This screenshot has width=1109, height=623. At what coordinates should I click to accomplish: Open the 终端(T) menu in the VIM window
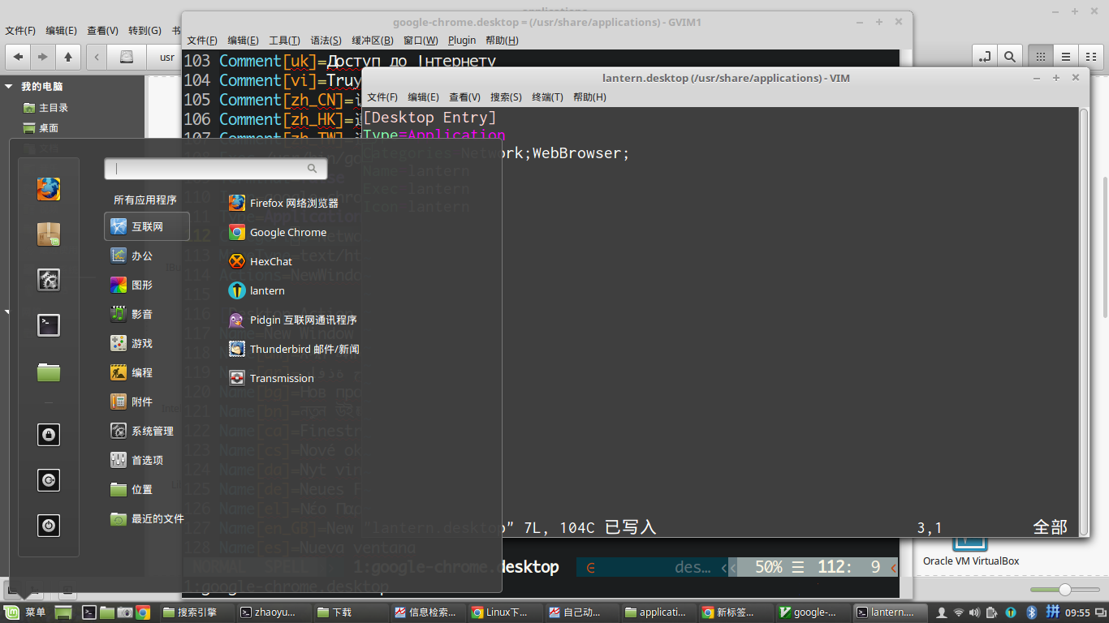tap(547, 97)
